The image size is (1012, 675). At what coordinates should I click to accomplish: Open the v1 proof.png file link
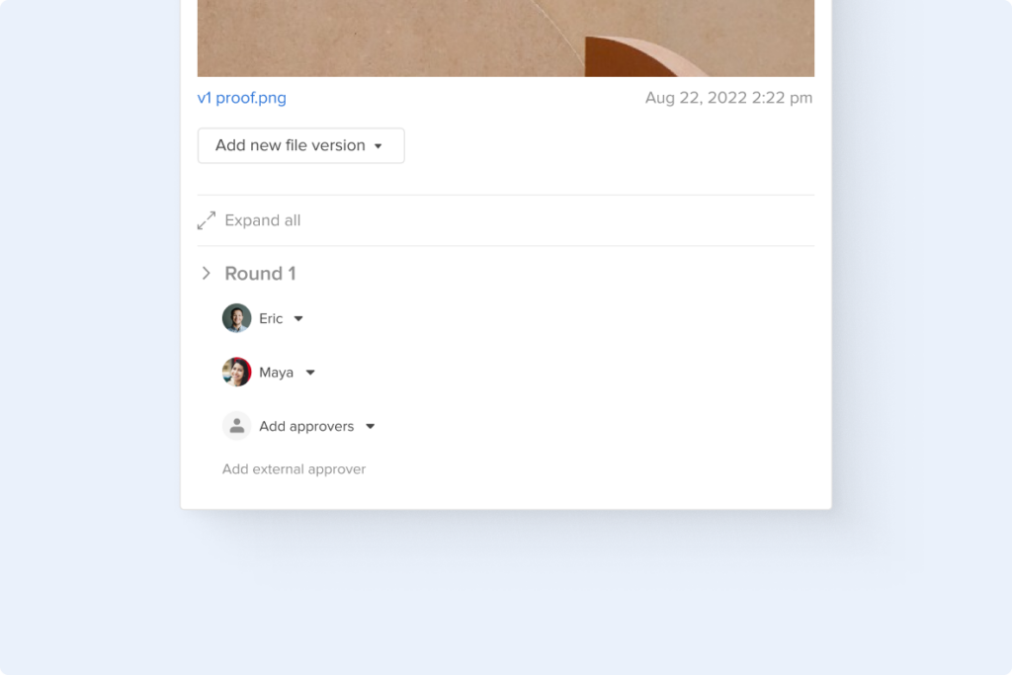click(242, 98)
